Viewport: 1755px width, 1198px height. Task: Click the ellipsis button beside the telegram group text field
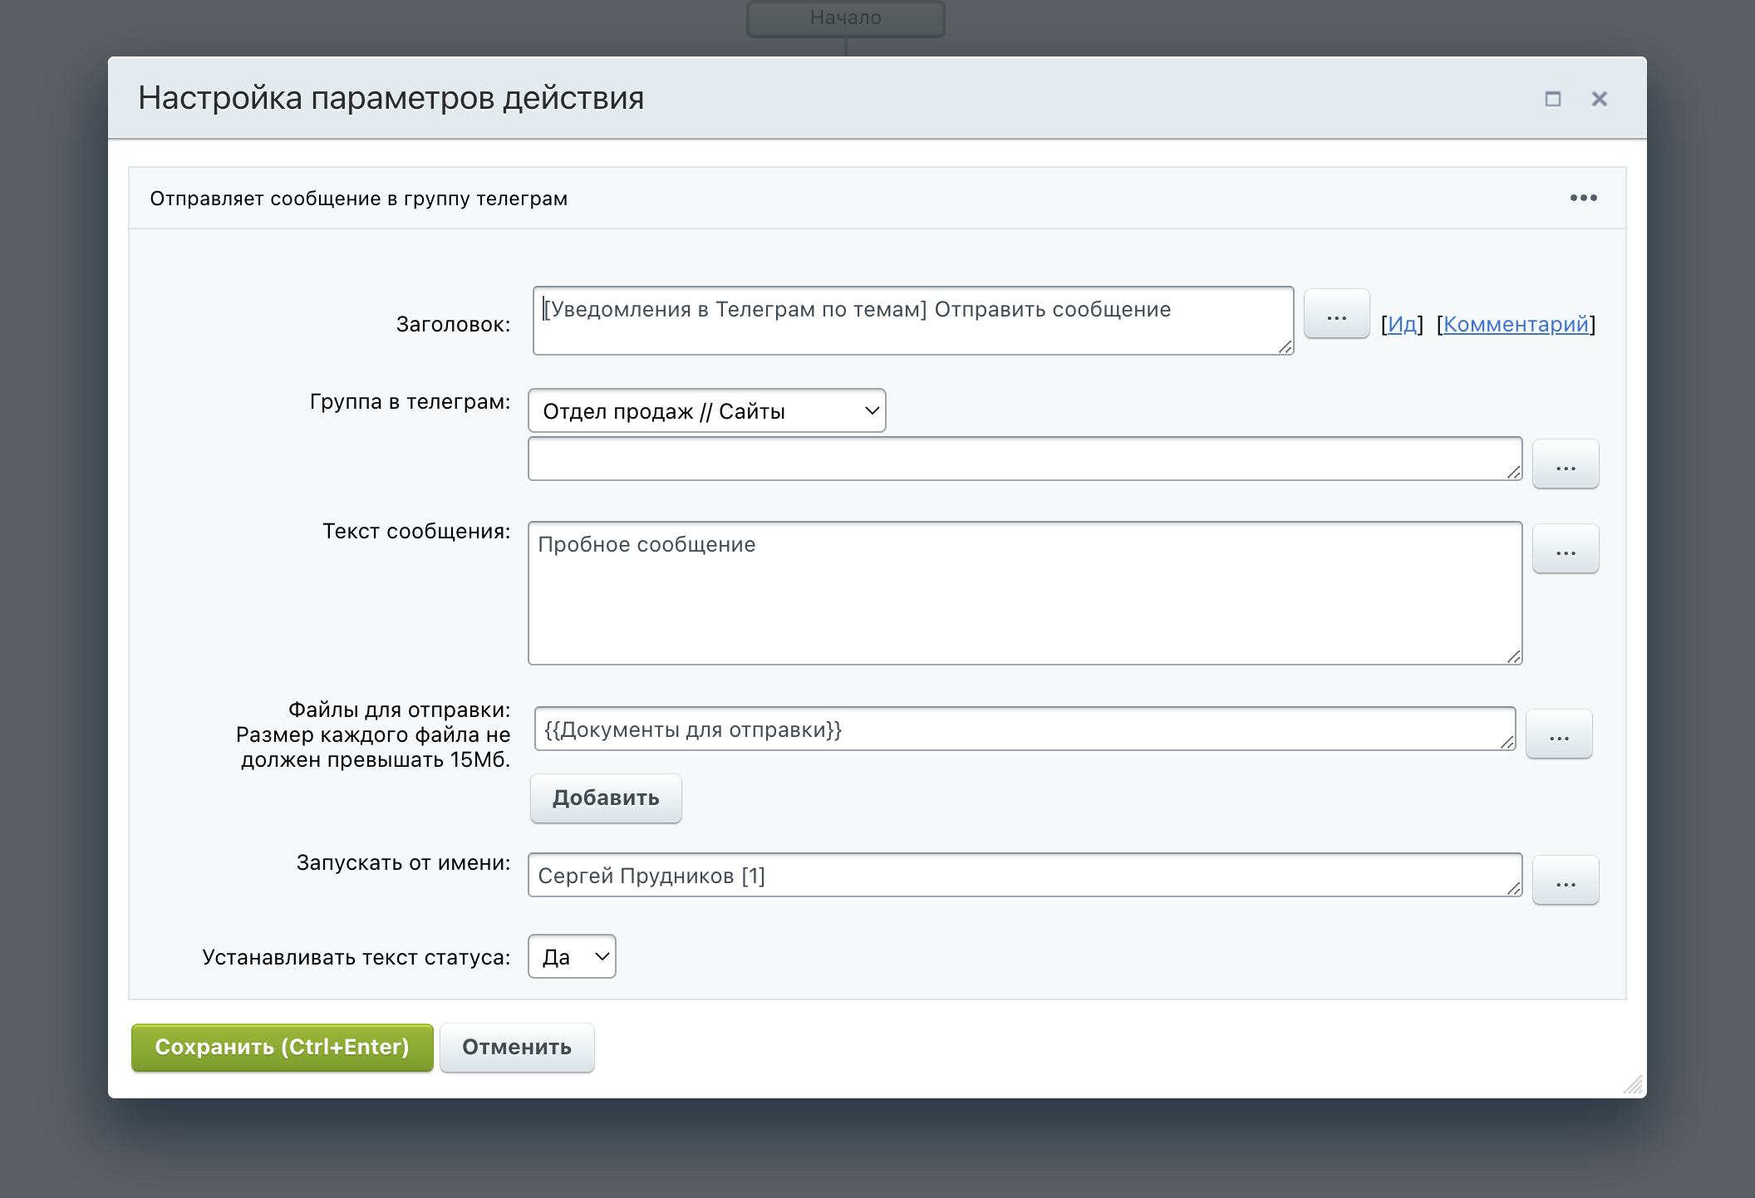coord(1565,464)
